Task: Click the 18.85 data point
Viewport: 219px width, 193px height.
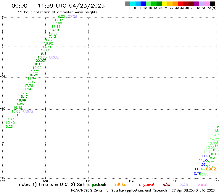Action: point(39,64)
